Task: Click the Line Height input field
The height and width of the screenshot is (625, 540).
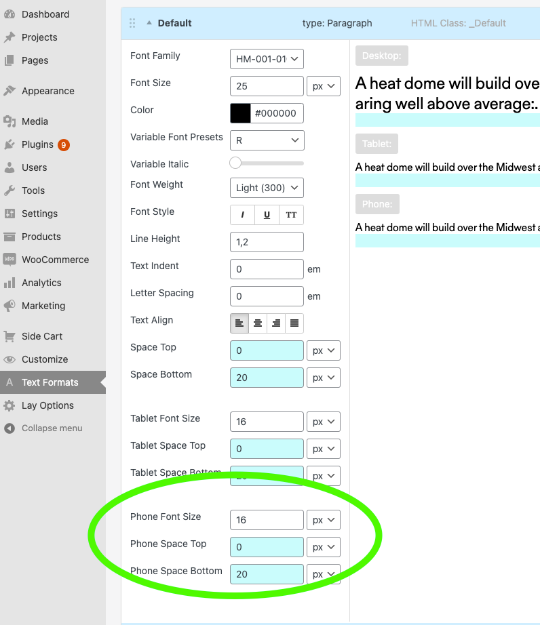Action: pos(267,242)
